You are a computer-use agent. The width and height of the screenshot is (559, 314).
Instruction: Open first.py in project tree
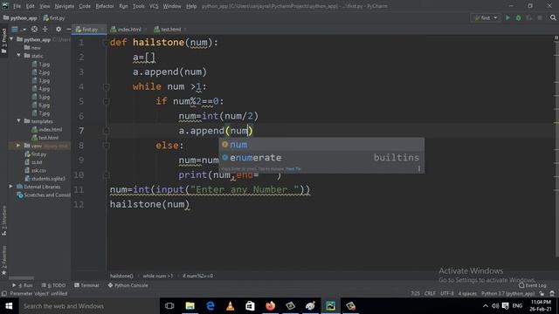tap(35, 154)
